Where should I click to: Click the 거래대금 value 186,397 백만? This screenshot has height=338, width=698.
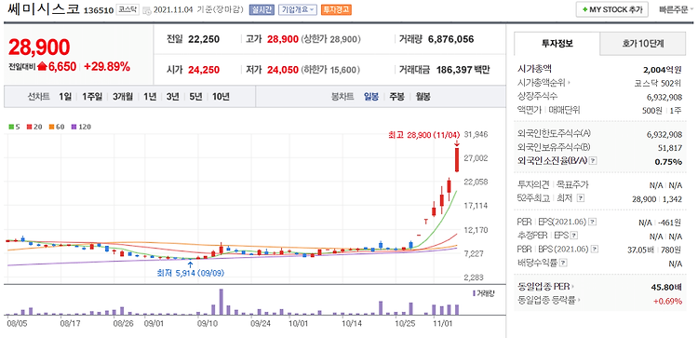click(x=463, y=70)
